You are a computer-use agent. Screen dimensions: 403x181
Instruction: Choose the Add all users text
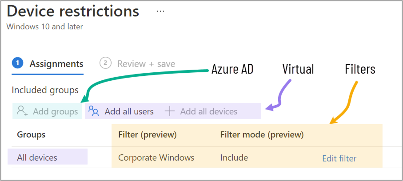tap(129, 111)
